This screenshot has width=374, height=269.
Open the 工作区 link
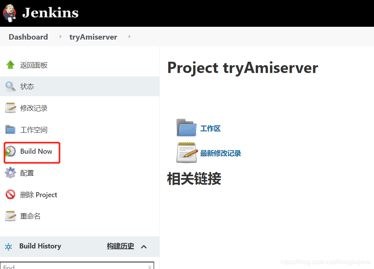[210, 128]
